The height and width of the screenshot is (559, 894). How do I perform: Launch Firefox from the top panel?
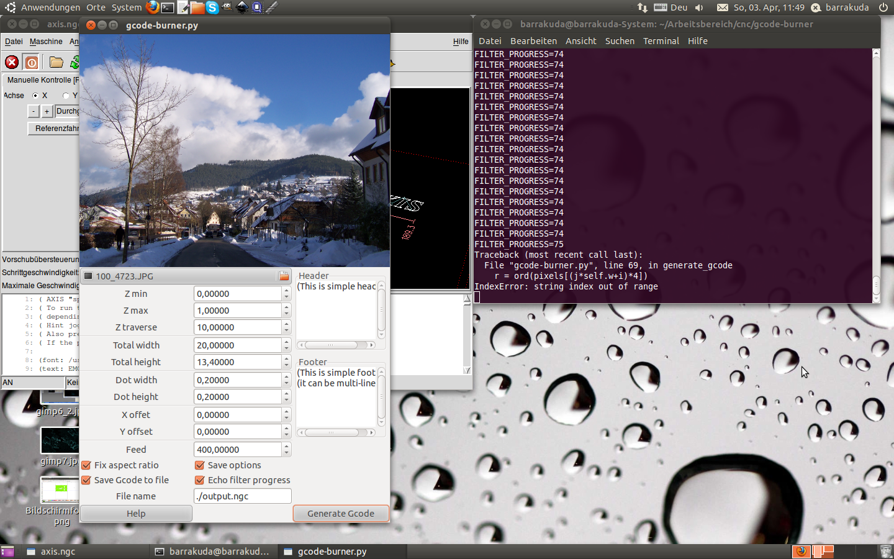point(153,7)
